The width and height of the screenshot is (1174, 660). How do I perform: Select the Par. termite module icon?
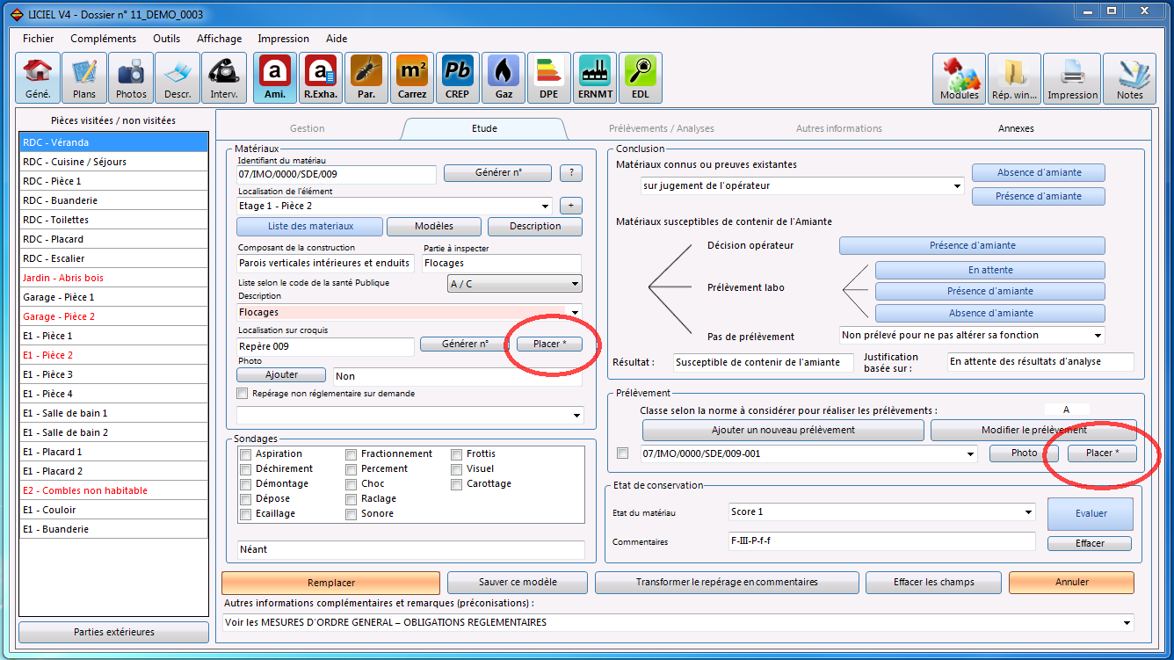coord(366,78)
